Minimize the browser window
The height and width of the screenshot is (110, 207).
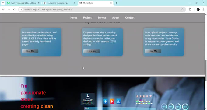(x=189, y=3)
